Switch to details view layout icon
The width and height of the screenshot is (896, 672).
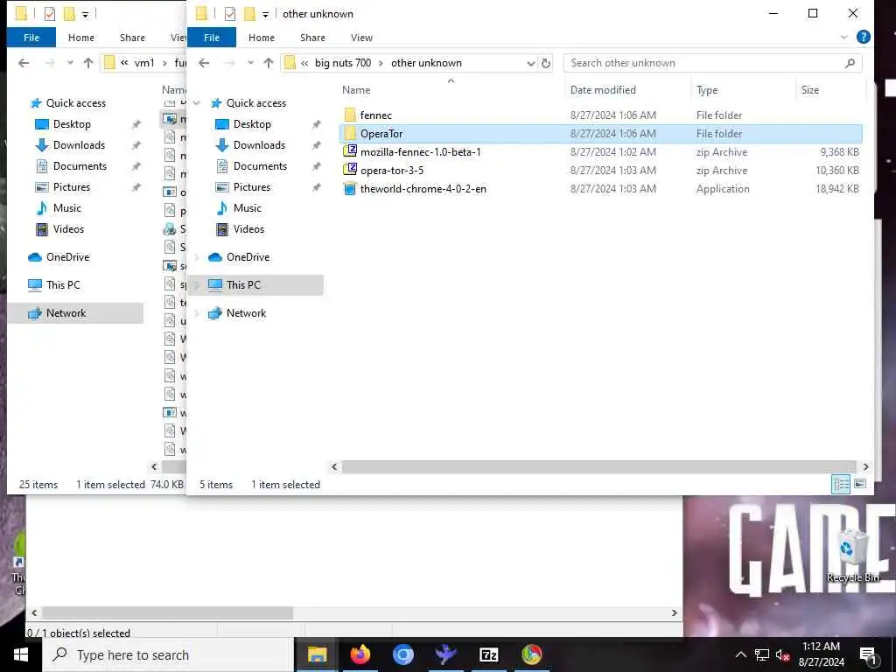(841, 485)
